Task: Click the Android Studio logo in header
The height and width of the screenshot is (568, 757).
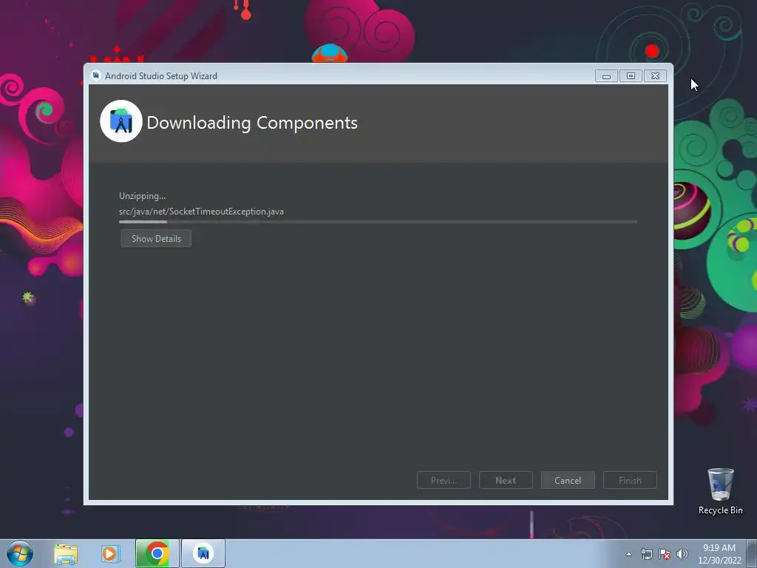Action: [120, 121]
